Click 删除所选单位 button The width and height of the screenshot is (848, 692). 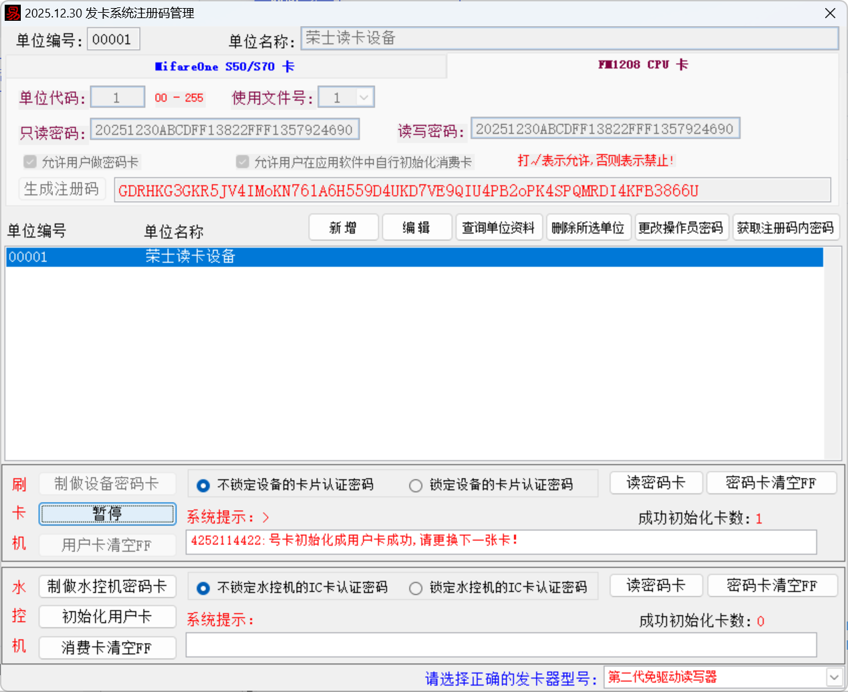pyautogui.click(x=587, y=228)
